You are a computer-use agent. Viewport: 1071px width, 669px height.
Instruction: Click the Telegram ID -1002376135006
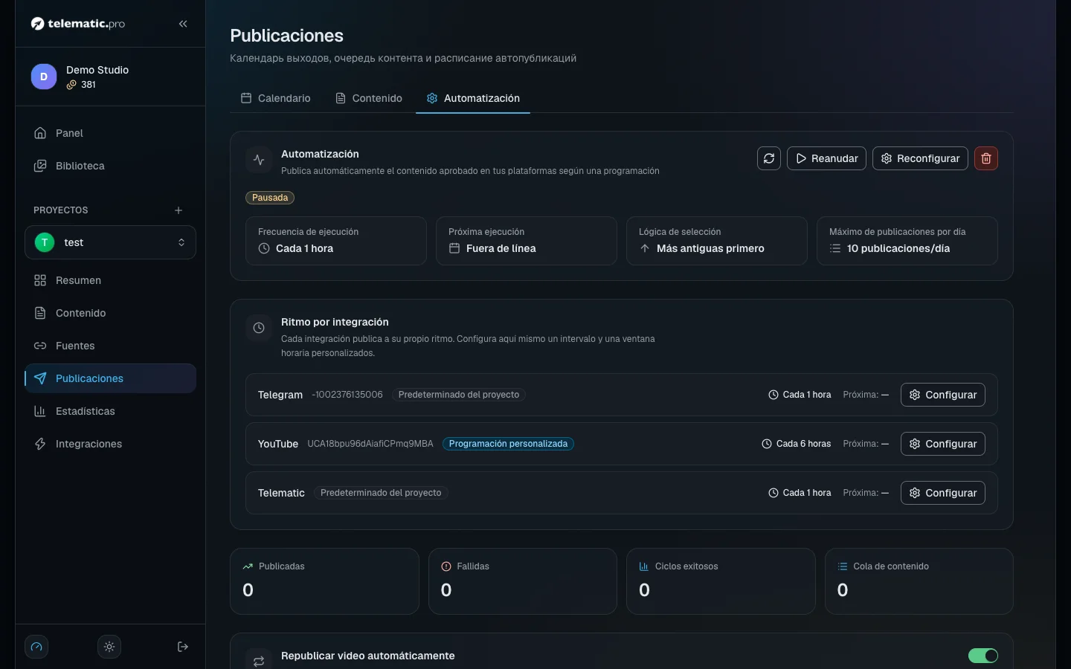click(347, 395)
